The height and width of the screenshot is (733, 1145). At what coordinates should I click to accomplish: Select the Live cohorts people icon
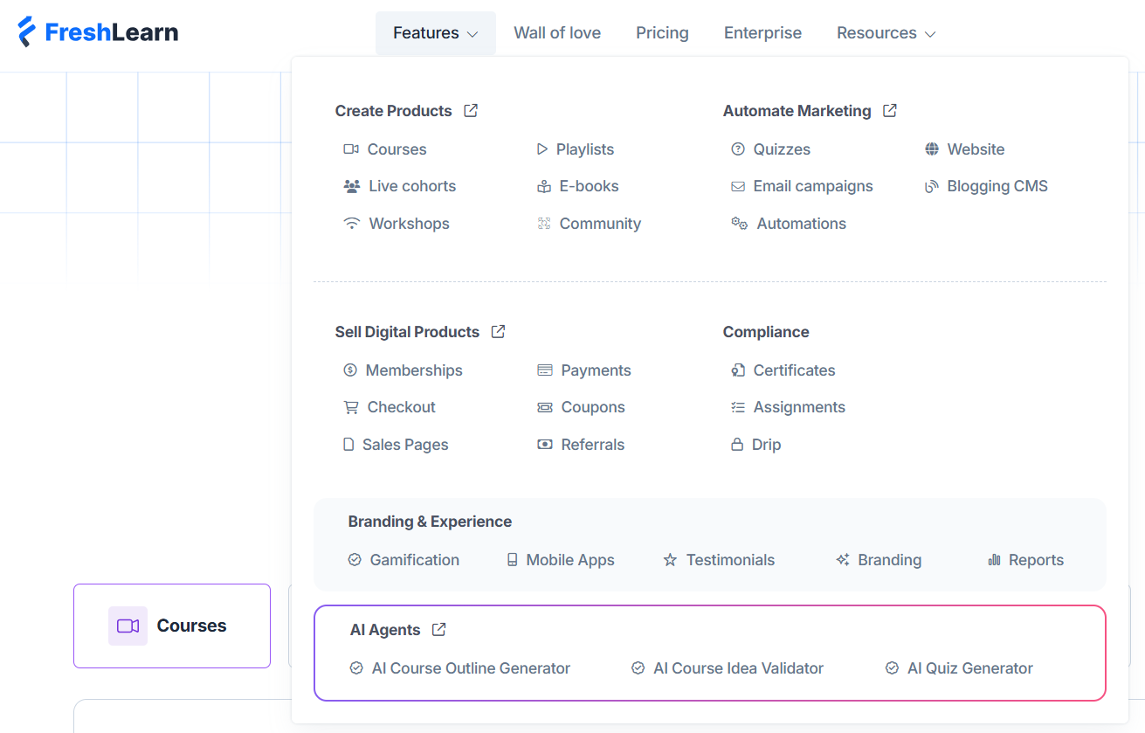pyautogui.click(x=351, y=185)
